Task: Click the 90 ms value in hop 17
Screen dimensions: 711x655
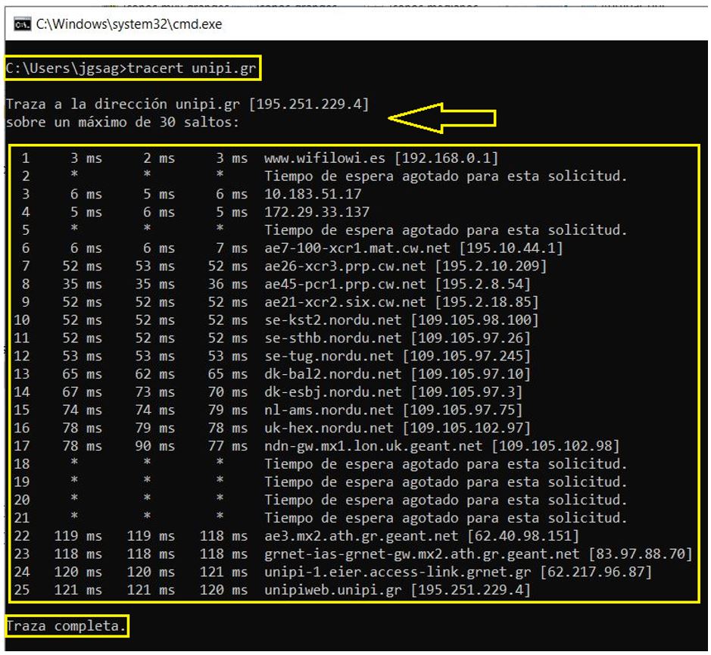Action: coord(154,446)
